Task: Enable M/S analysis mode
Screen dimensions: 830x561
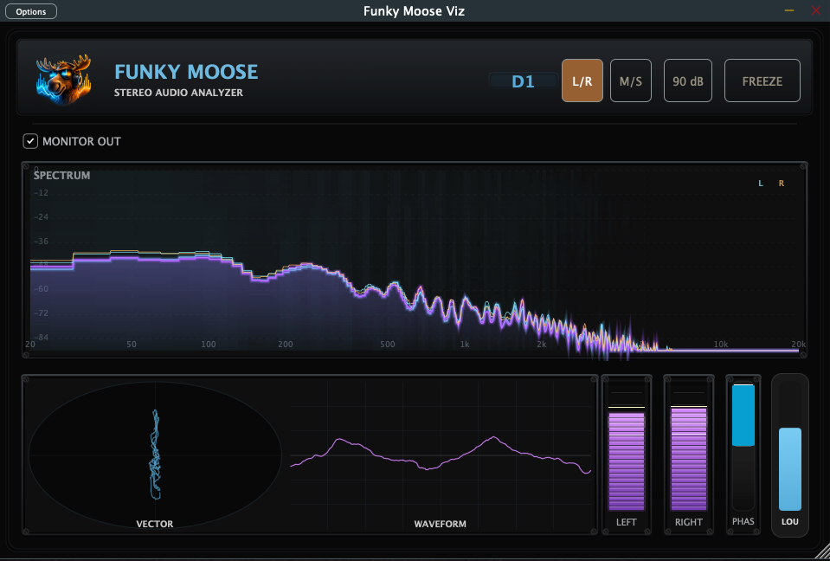Action: [630, 80]
